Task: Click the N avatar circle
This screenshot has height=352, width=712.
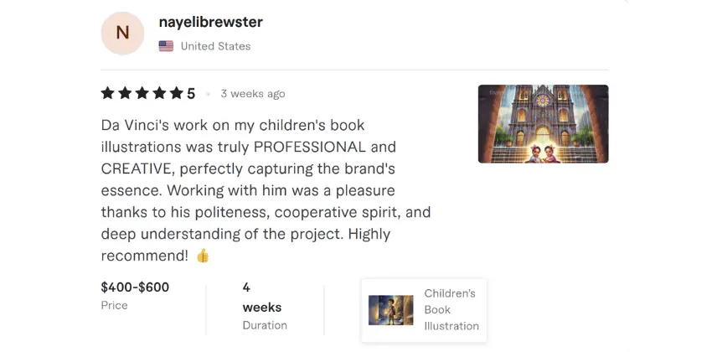Action: (122, 34)
